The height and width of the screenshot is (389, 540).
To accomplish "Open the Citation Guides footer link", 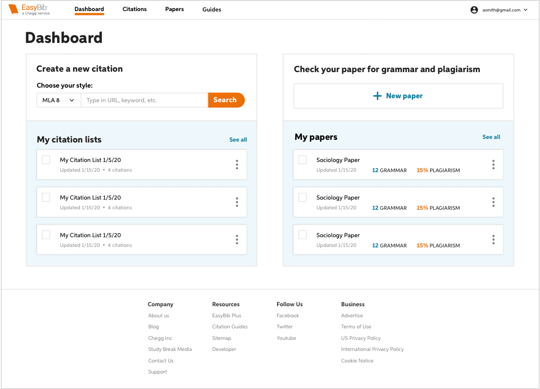I will coord(230,327).
